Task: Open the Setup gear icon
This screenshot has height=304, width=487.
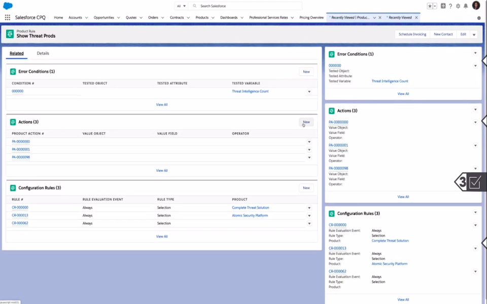Action: 458,6
